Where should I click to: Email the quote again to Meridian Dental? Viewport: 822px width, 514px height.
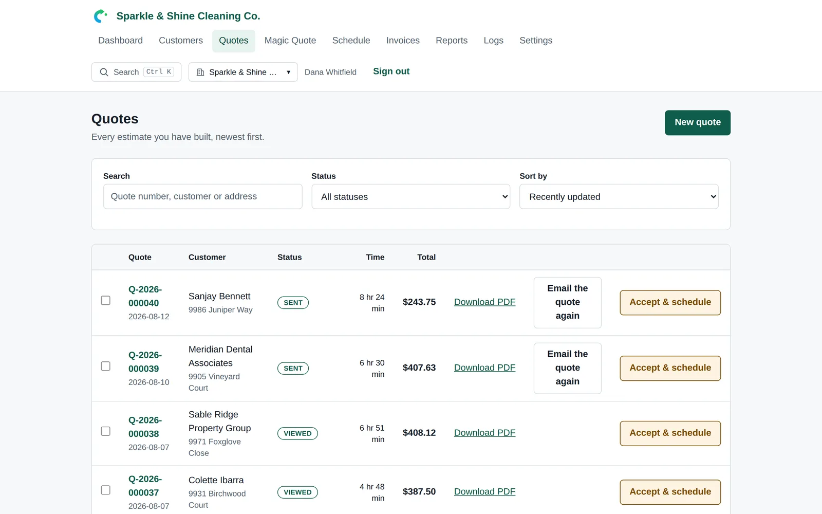[x=567, y=368]
